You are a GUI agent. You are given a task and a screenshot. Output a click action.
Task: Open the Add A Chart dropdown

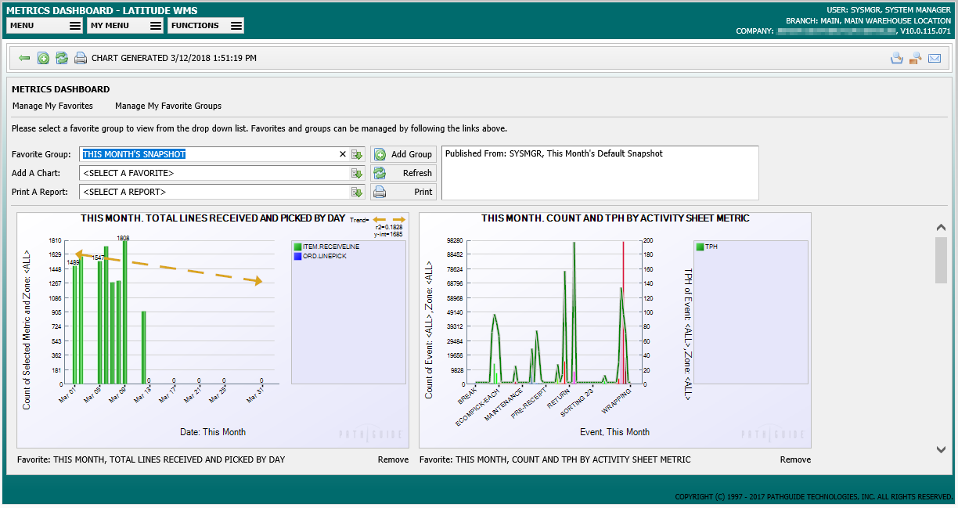click(x=357, y=173)
